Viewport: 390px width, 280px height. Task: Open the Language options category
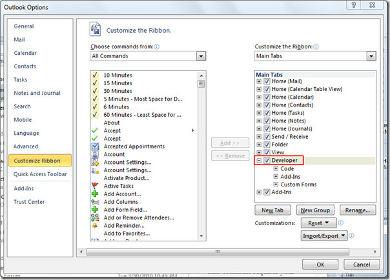pyautogui.click(x=26, y=133)
